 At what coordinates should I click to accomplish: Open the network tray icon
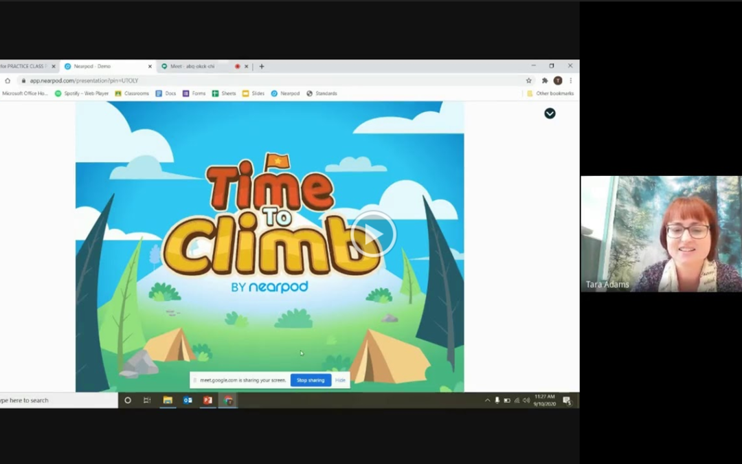coord(517,401)
